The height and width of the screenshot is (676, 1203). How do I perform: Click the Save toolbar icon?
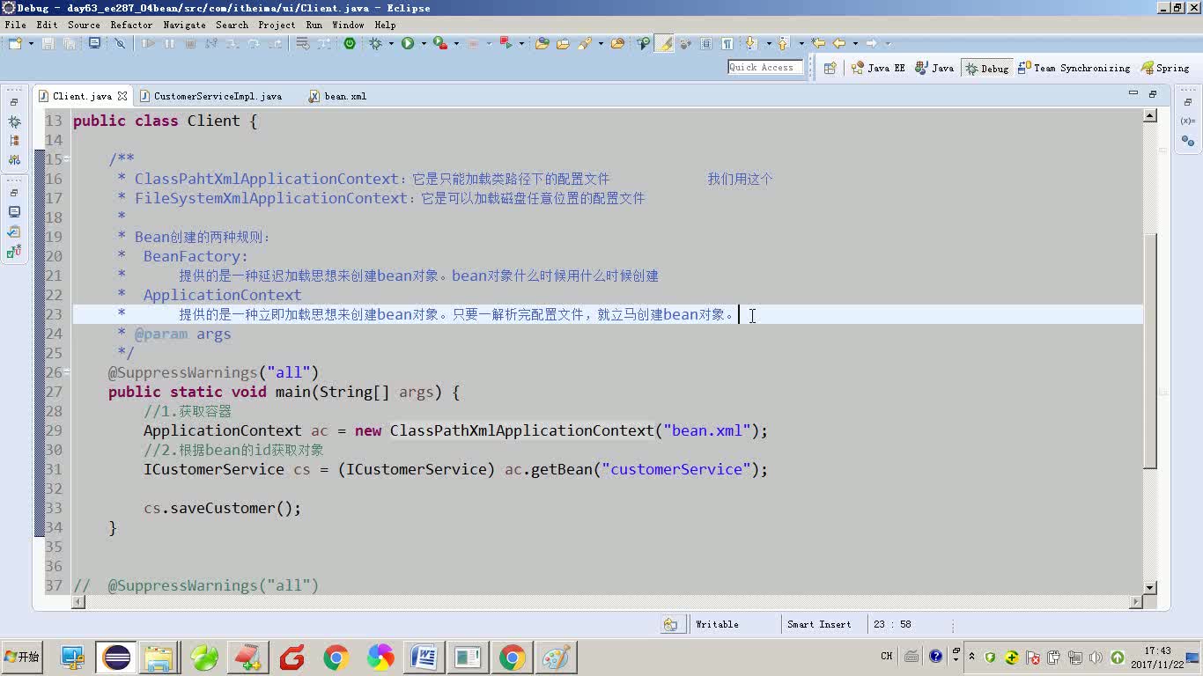[48, 43]
